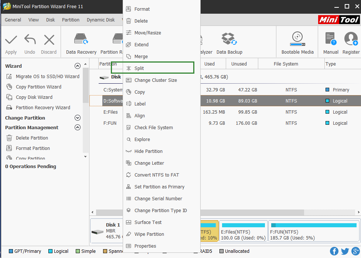Choose Change Partition Type ID
Viewport: 361px width, 258px height.
[x=161, y=211]
